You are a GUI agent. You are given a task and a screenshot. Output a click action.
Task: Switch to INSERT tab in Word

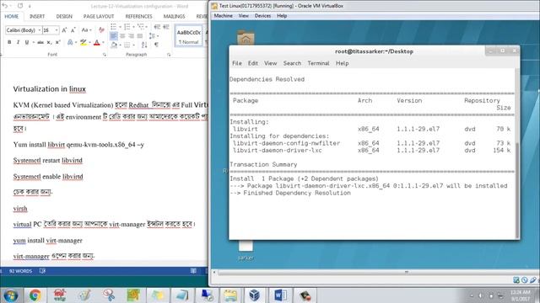(x=37, y=17)
